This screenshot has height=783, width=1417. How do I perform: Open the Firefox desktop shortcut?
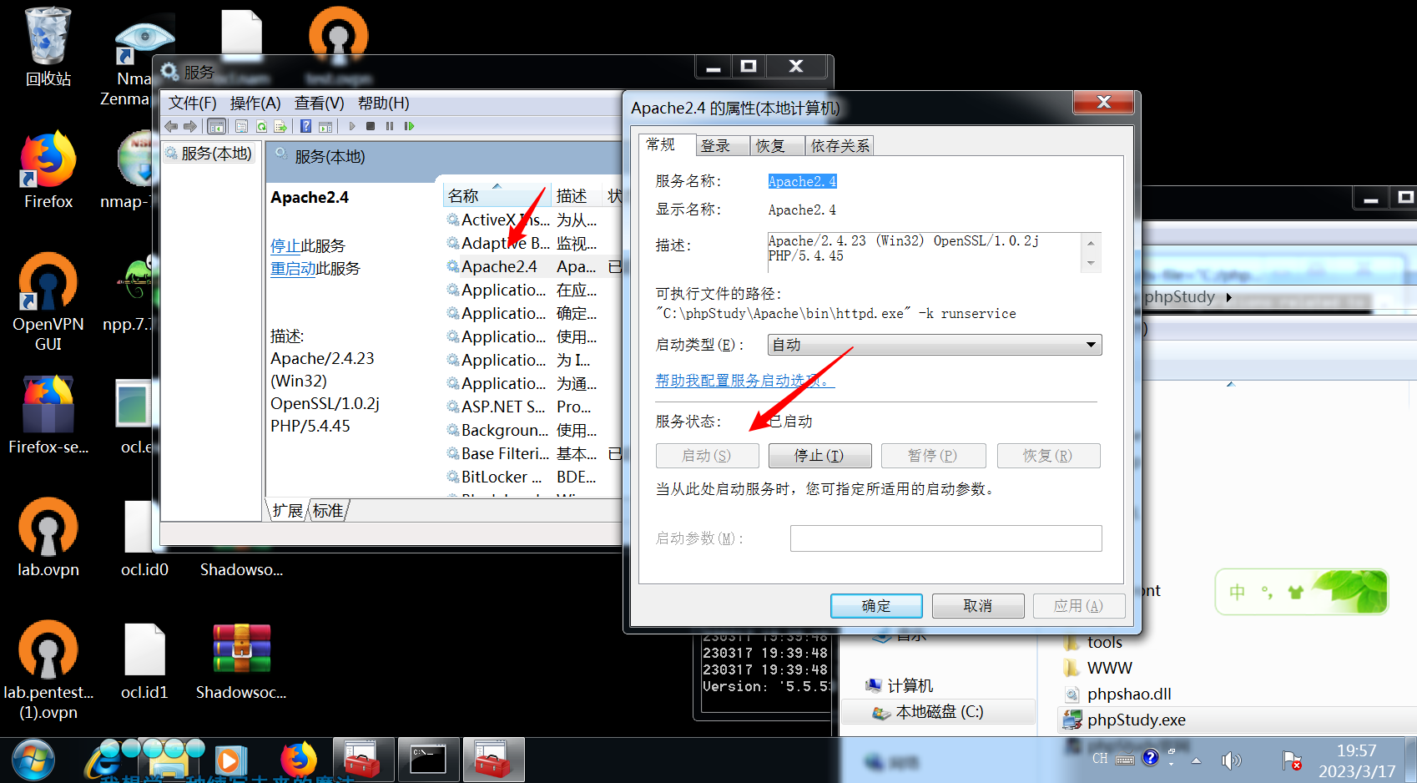pos(48,170)
